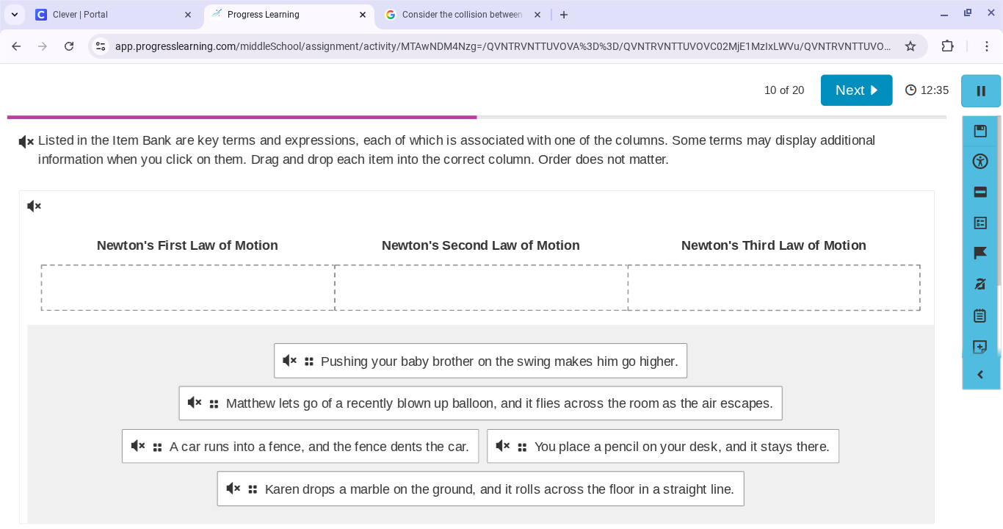Open the Chrome three-dot menu
Image resolution: width=1003 pixels, height=529 pixels.
pos(987,46)
